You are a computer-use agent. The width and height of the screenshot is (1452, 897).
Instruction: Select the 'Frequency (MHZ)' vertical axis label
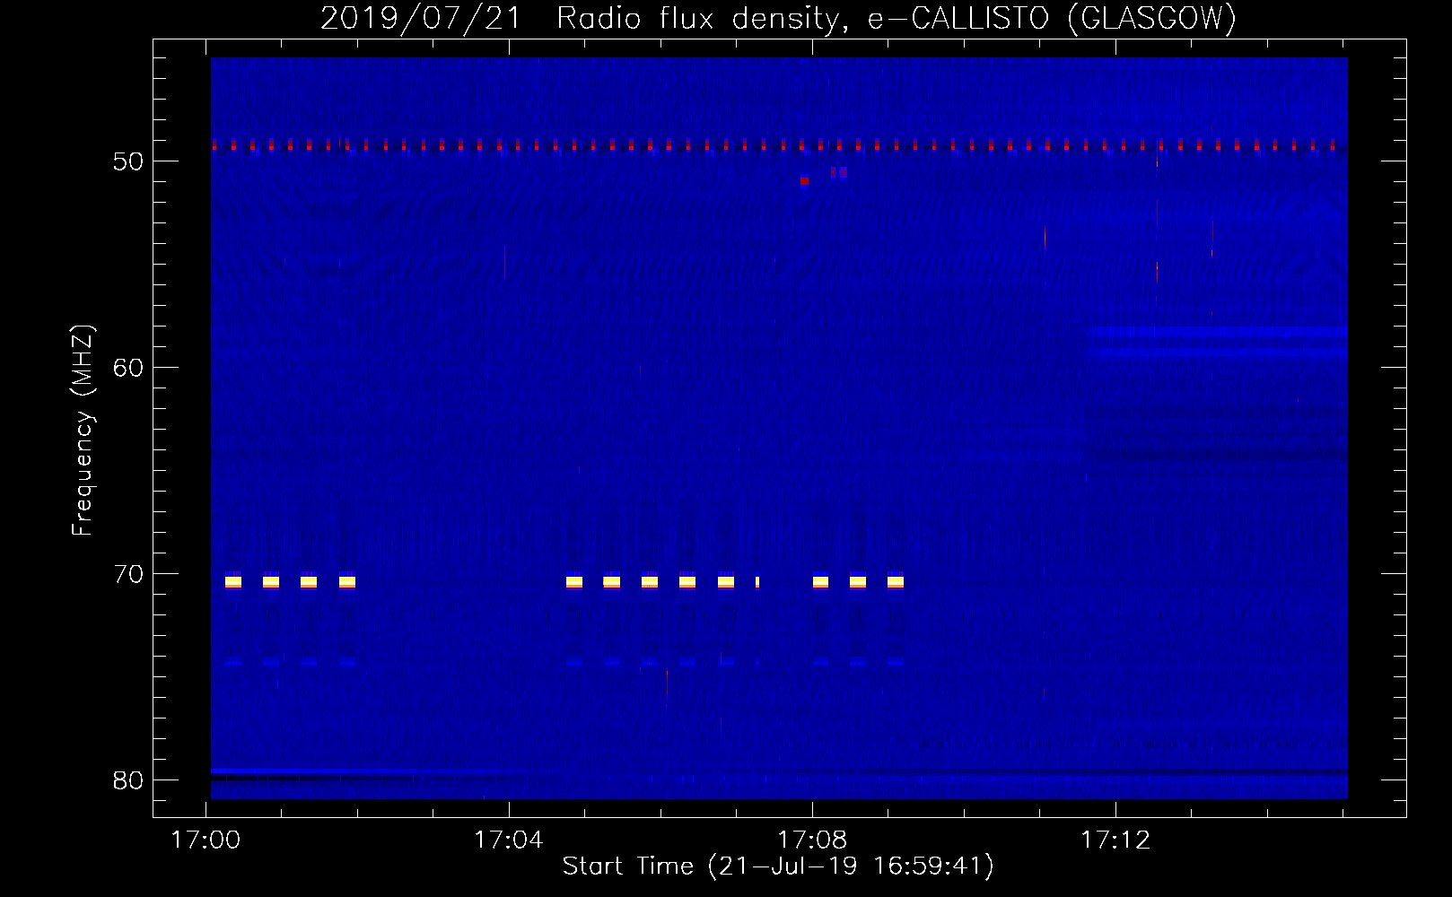coord(82,431)
